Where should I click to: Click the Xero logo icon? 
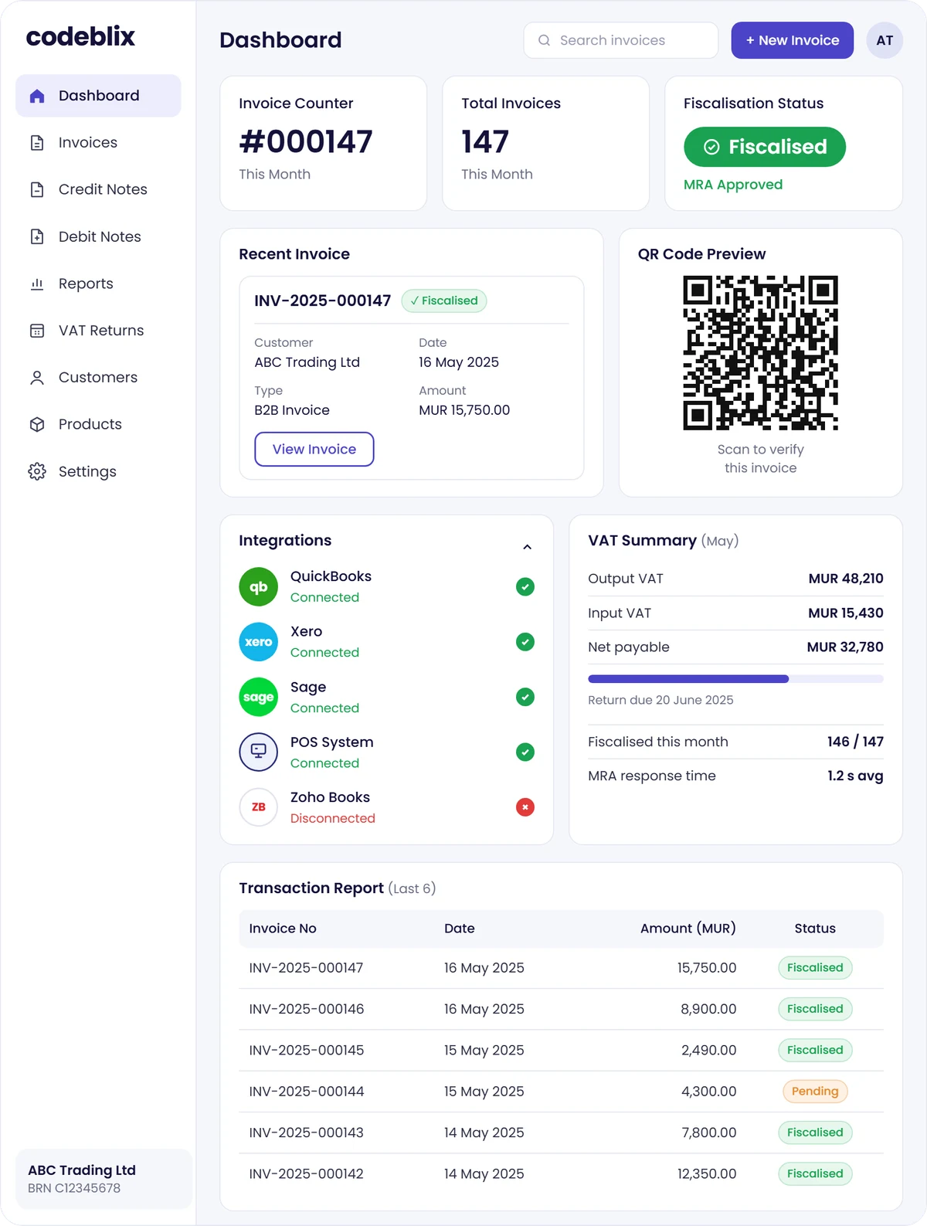click(258, 642)
